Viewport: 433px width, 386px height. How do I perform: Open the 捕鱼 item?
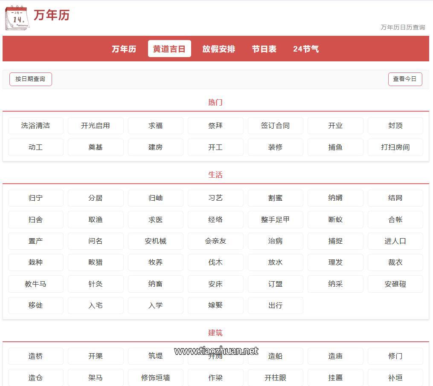tap(335, 147)
